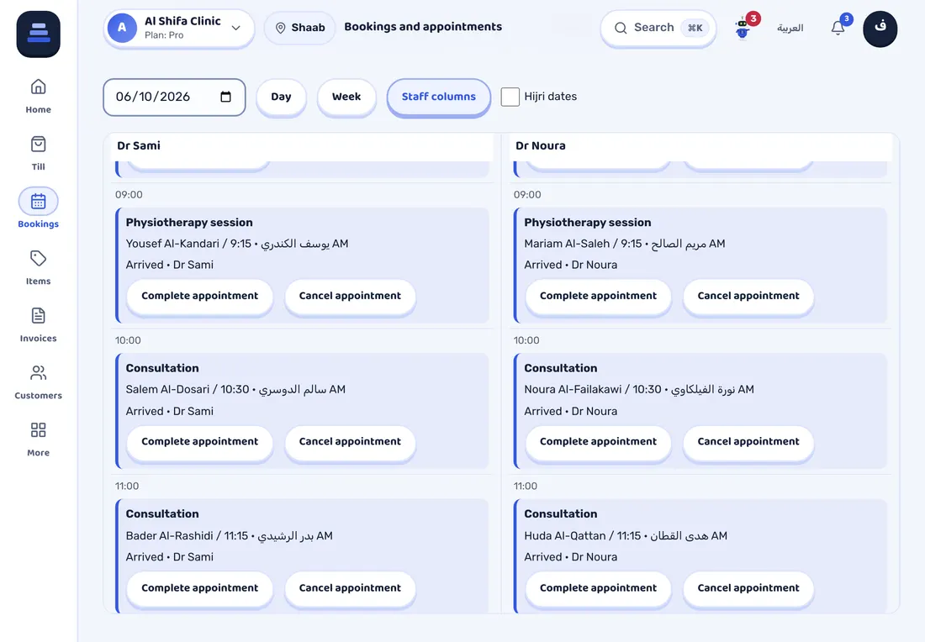The image size is (925, 642).
Task: Click the Hijri dates label
Action: tap(551, 97)
